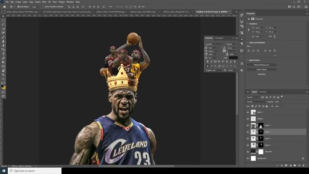The height and width of the screenshot is (174, 309).
Task: Select the Lasso tool
Action: 3,25
